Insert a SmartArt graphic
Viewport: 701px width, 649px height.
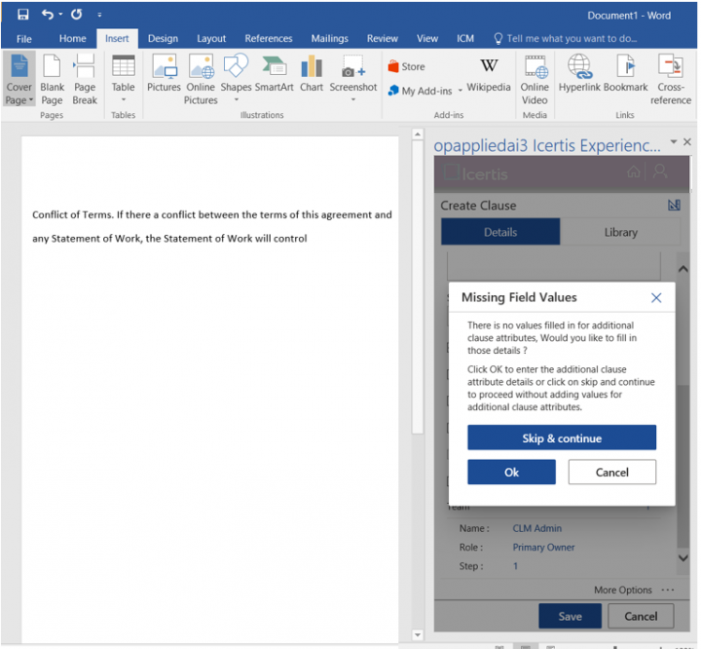pos(274,74)
